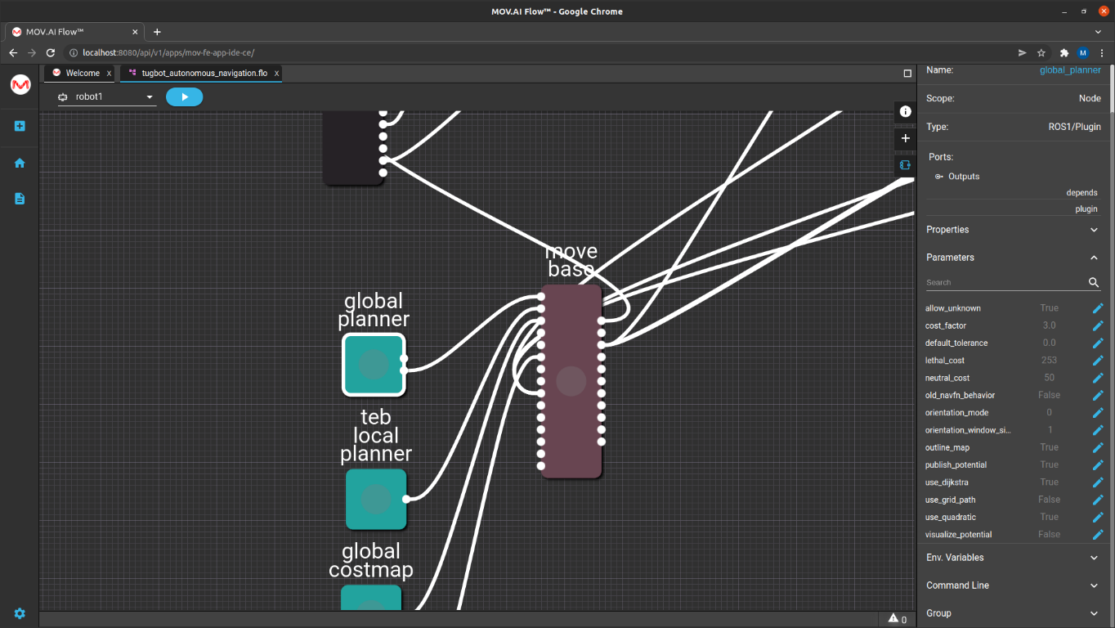
Task: Open the new document plus icon
Action: [x=20, y=126]
